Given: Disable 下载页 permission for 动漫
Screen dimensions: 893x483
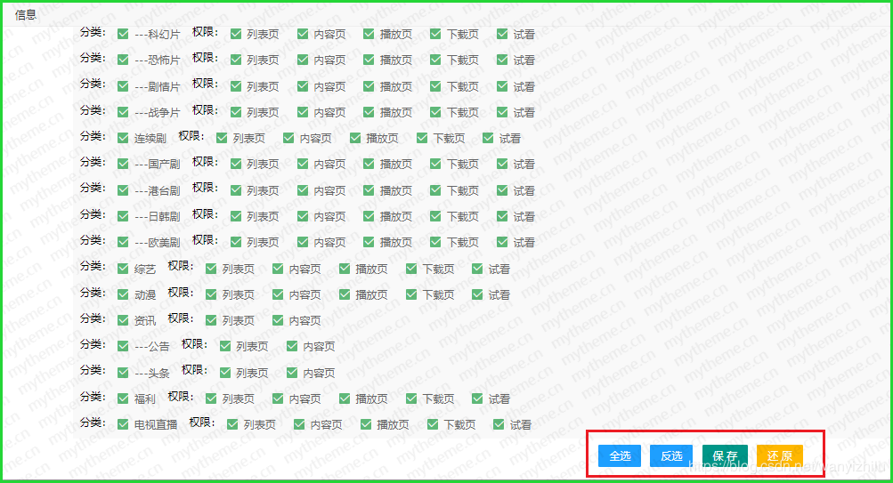Looking at the screenshot, I should (411, 294).
